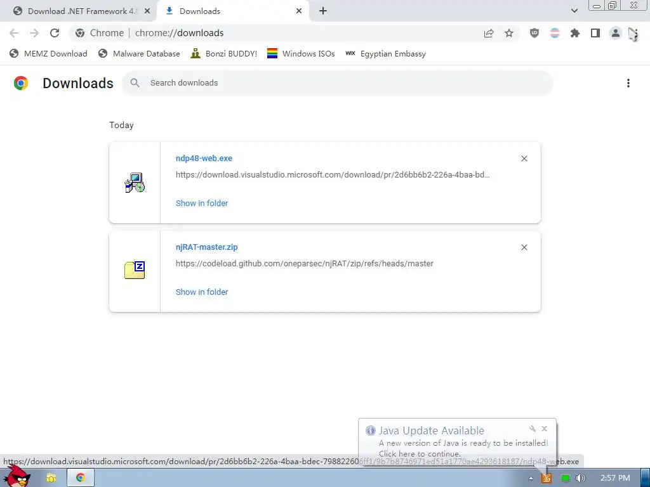Remove njRAT-master.zip from the downloads list
The image size is (650, 487).
click(x=524, y=247)
